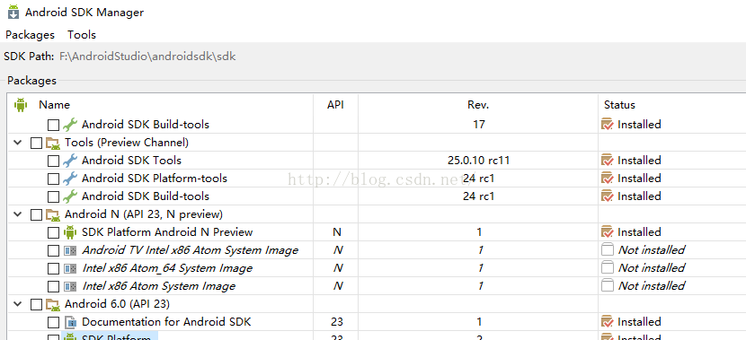The width and height of the screenshot is (746, 340).
Task: Click Android icon of SDK Platform Android N Preview
Action: click(70, 232)
